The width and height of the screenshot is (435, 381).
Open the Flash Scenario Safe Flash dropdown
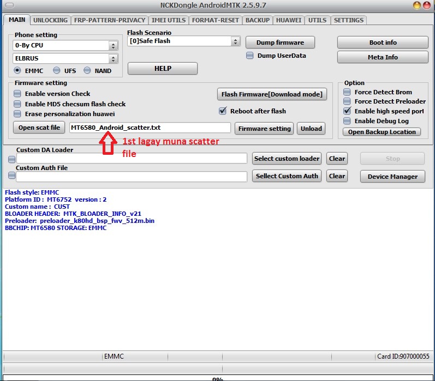(235, 41)
